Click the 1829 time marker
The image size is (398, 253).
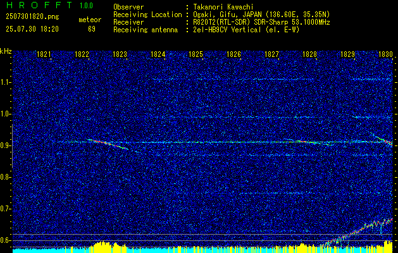coord(347,54)
